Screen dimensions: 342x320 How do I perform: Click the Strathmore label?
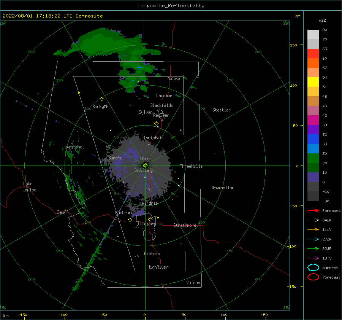point(185,225)
